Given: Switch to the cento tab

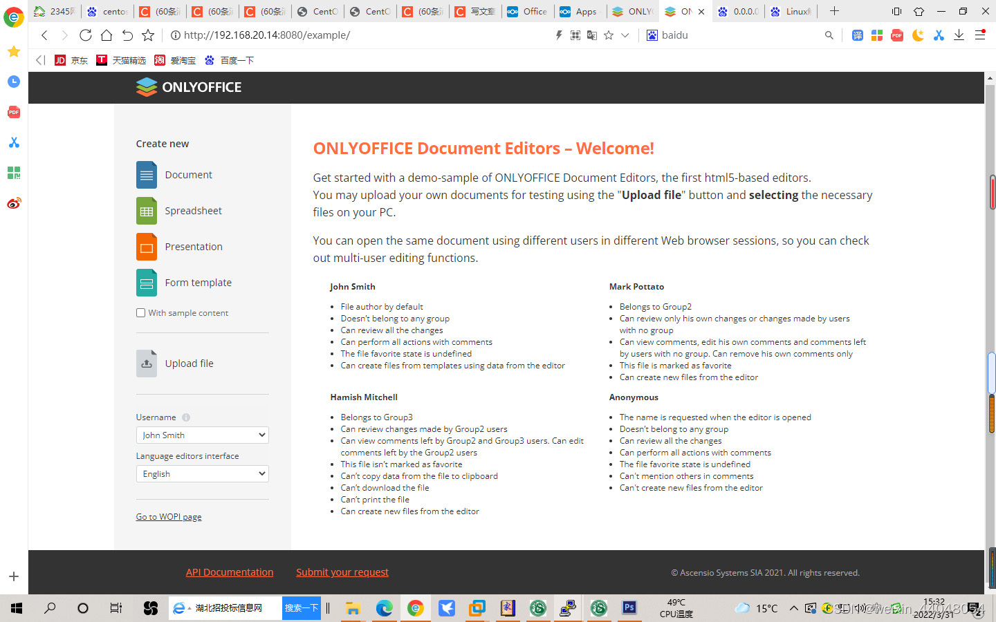Looking at the screenshot, I should (107, 11).
